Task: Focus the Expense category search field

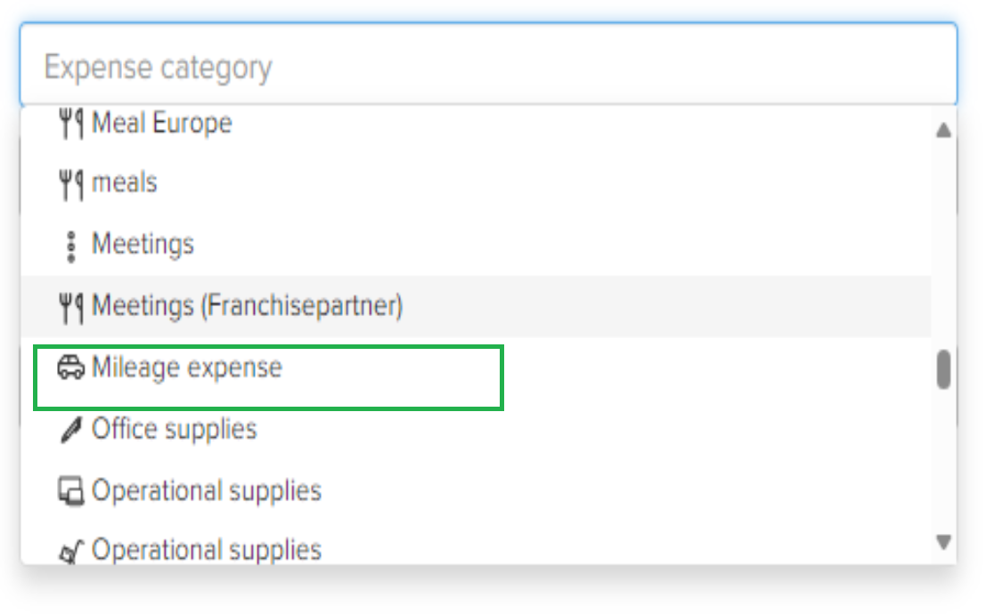Action: point(487,68)
